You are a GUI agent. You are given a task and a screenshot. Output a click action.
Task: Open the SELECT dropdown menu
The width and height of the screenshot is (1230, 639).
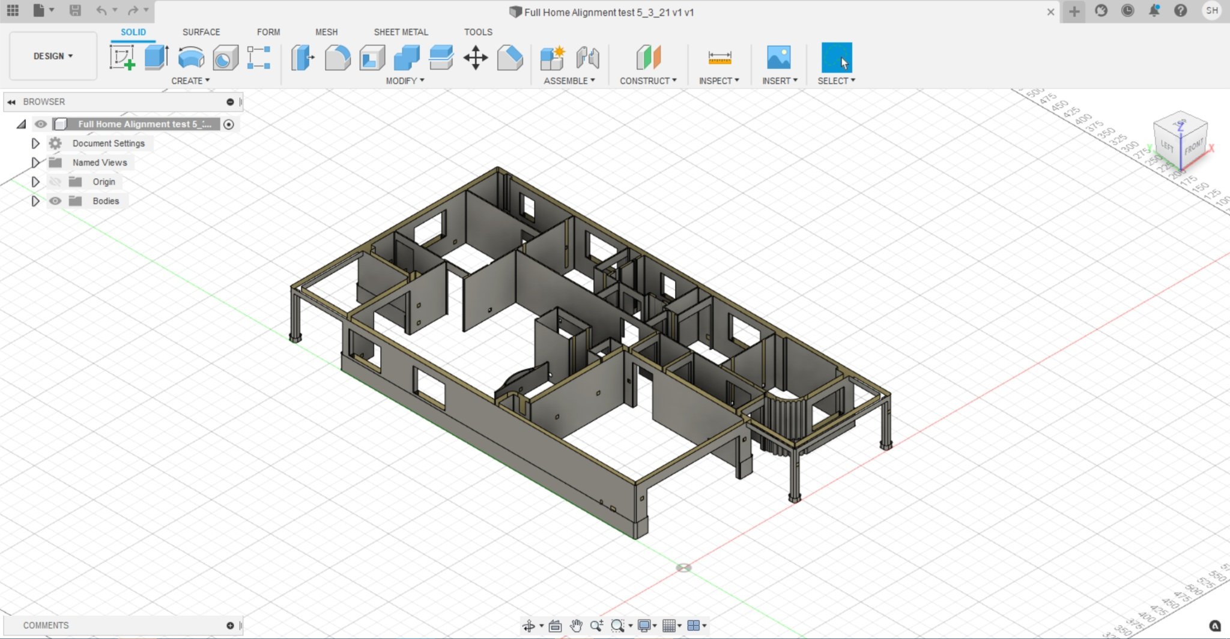click(x=836, y=80)
